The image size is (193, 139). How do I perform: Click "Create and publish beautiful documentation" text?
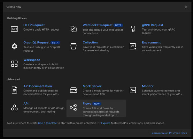click(41, 92)
